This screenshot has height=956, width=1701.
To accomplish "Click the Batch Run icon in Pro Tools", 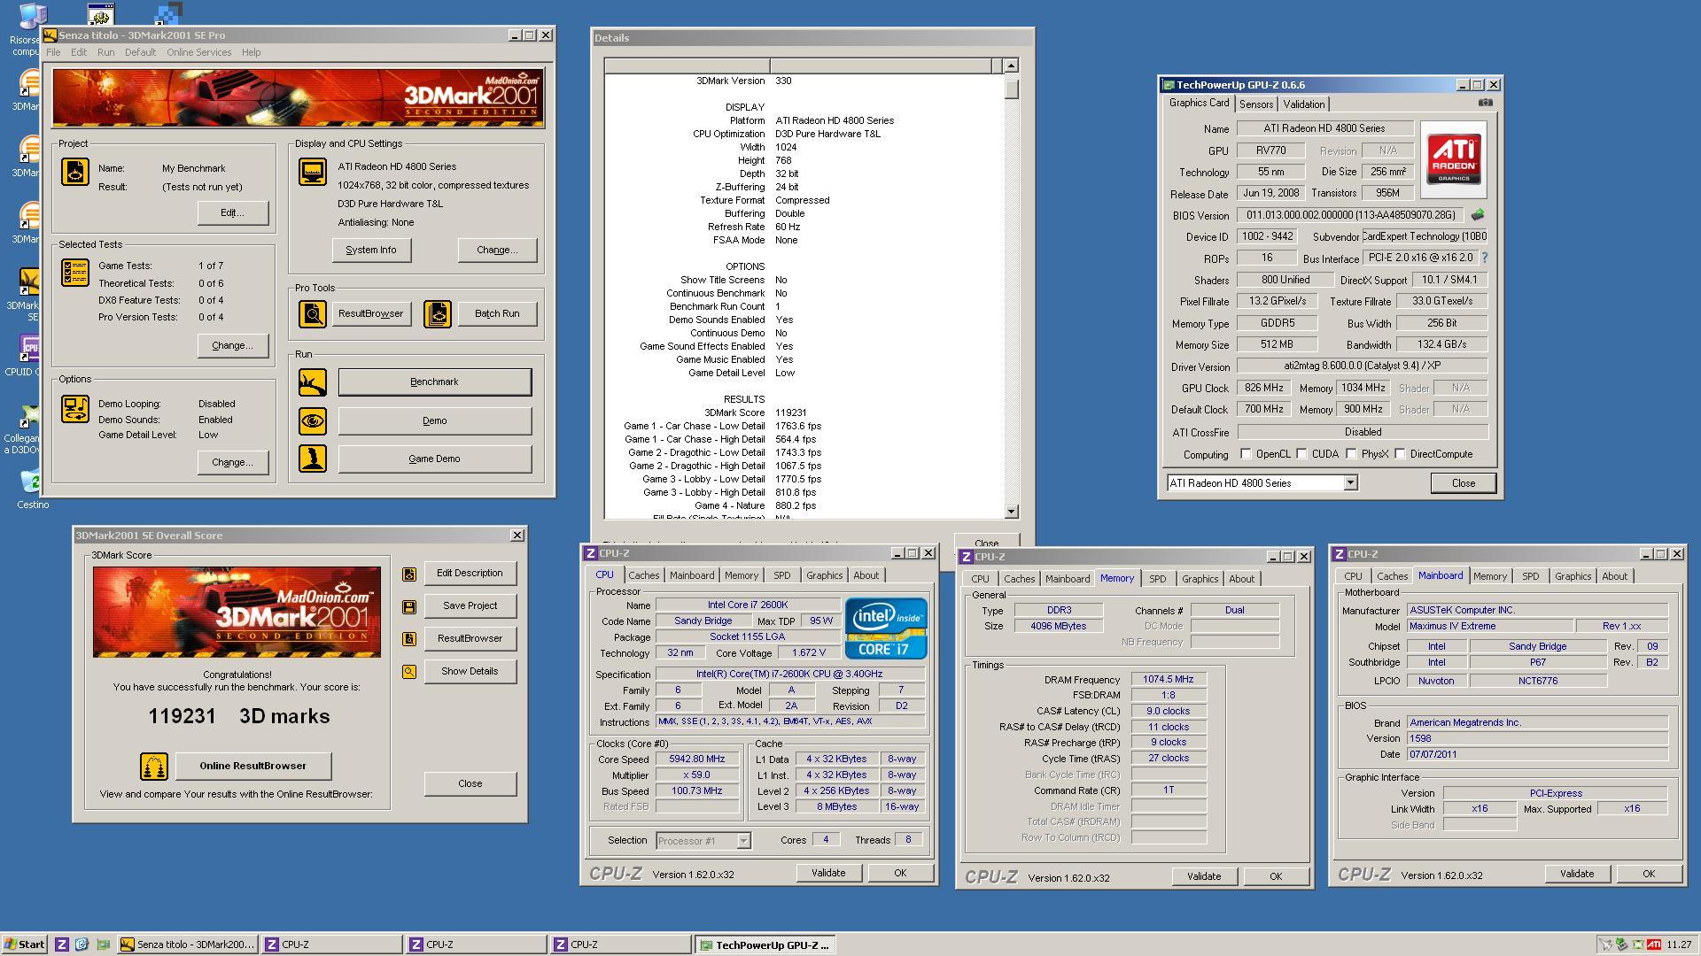I will 438,313.
